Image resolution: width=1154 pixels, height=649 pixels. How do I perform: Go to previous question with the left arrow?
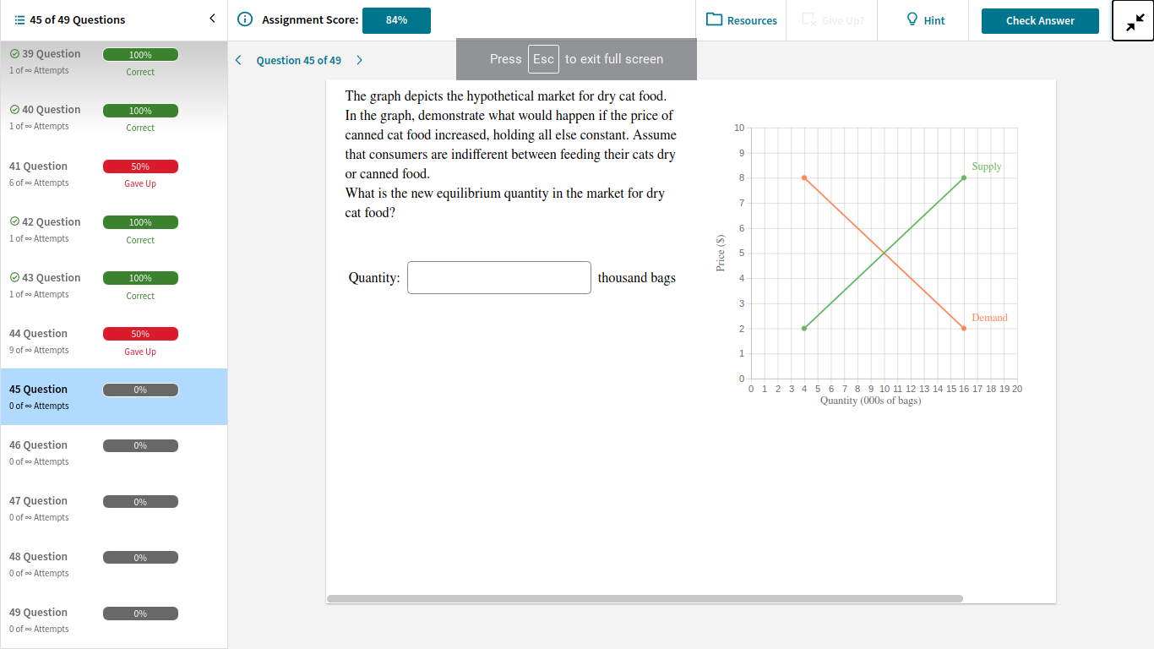(237, 60)
